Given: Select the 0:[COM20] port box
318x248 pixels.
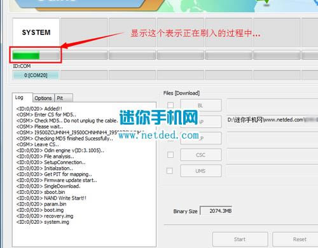Looking at the screenshot, I should pos(36,75).
